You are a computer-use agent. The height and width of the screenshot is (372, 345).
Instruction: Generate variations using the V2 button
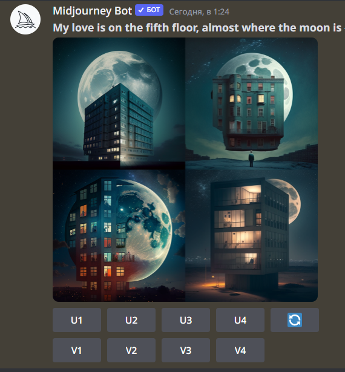click(131, 350)
